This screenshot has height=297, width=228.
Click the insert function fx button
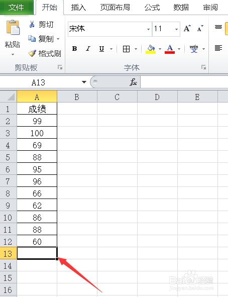[134, 82]
